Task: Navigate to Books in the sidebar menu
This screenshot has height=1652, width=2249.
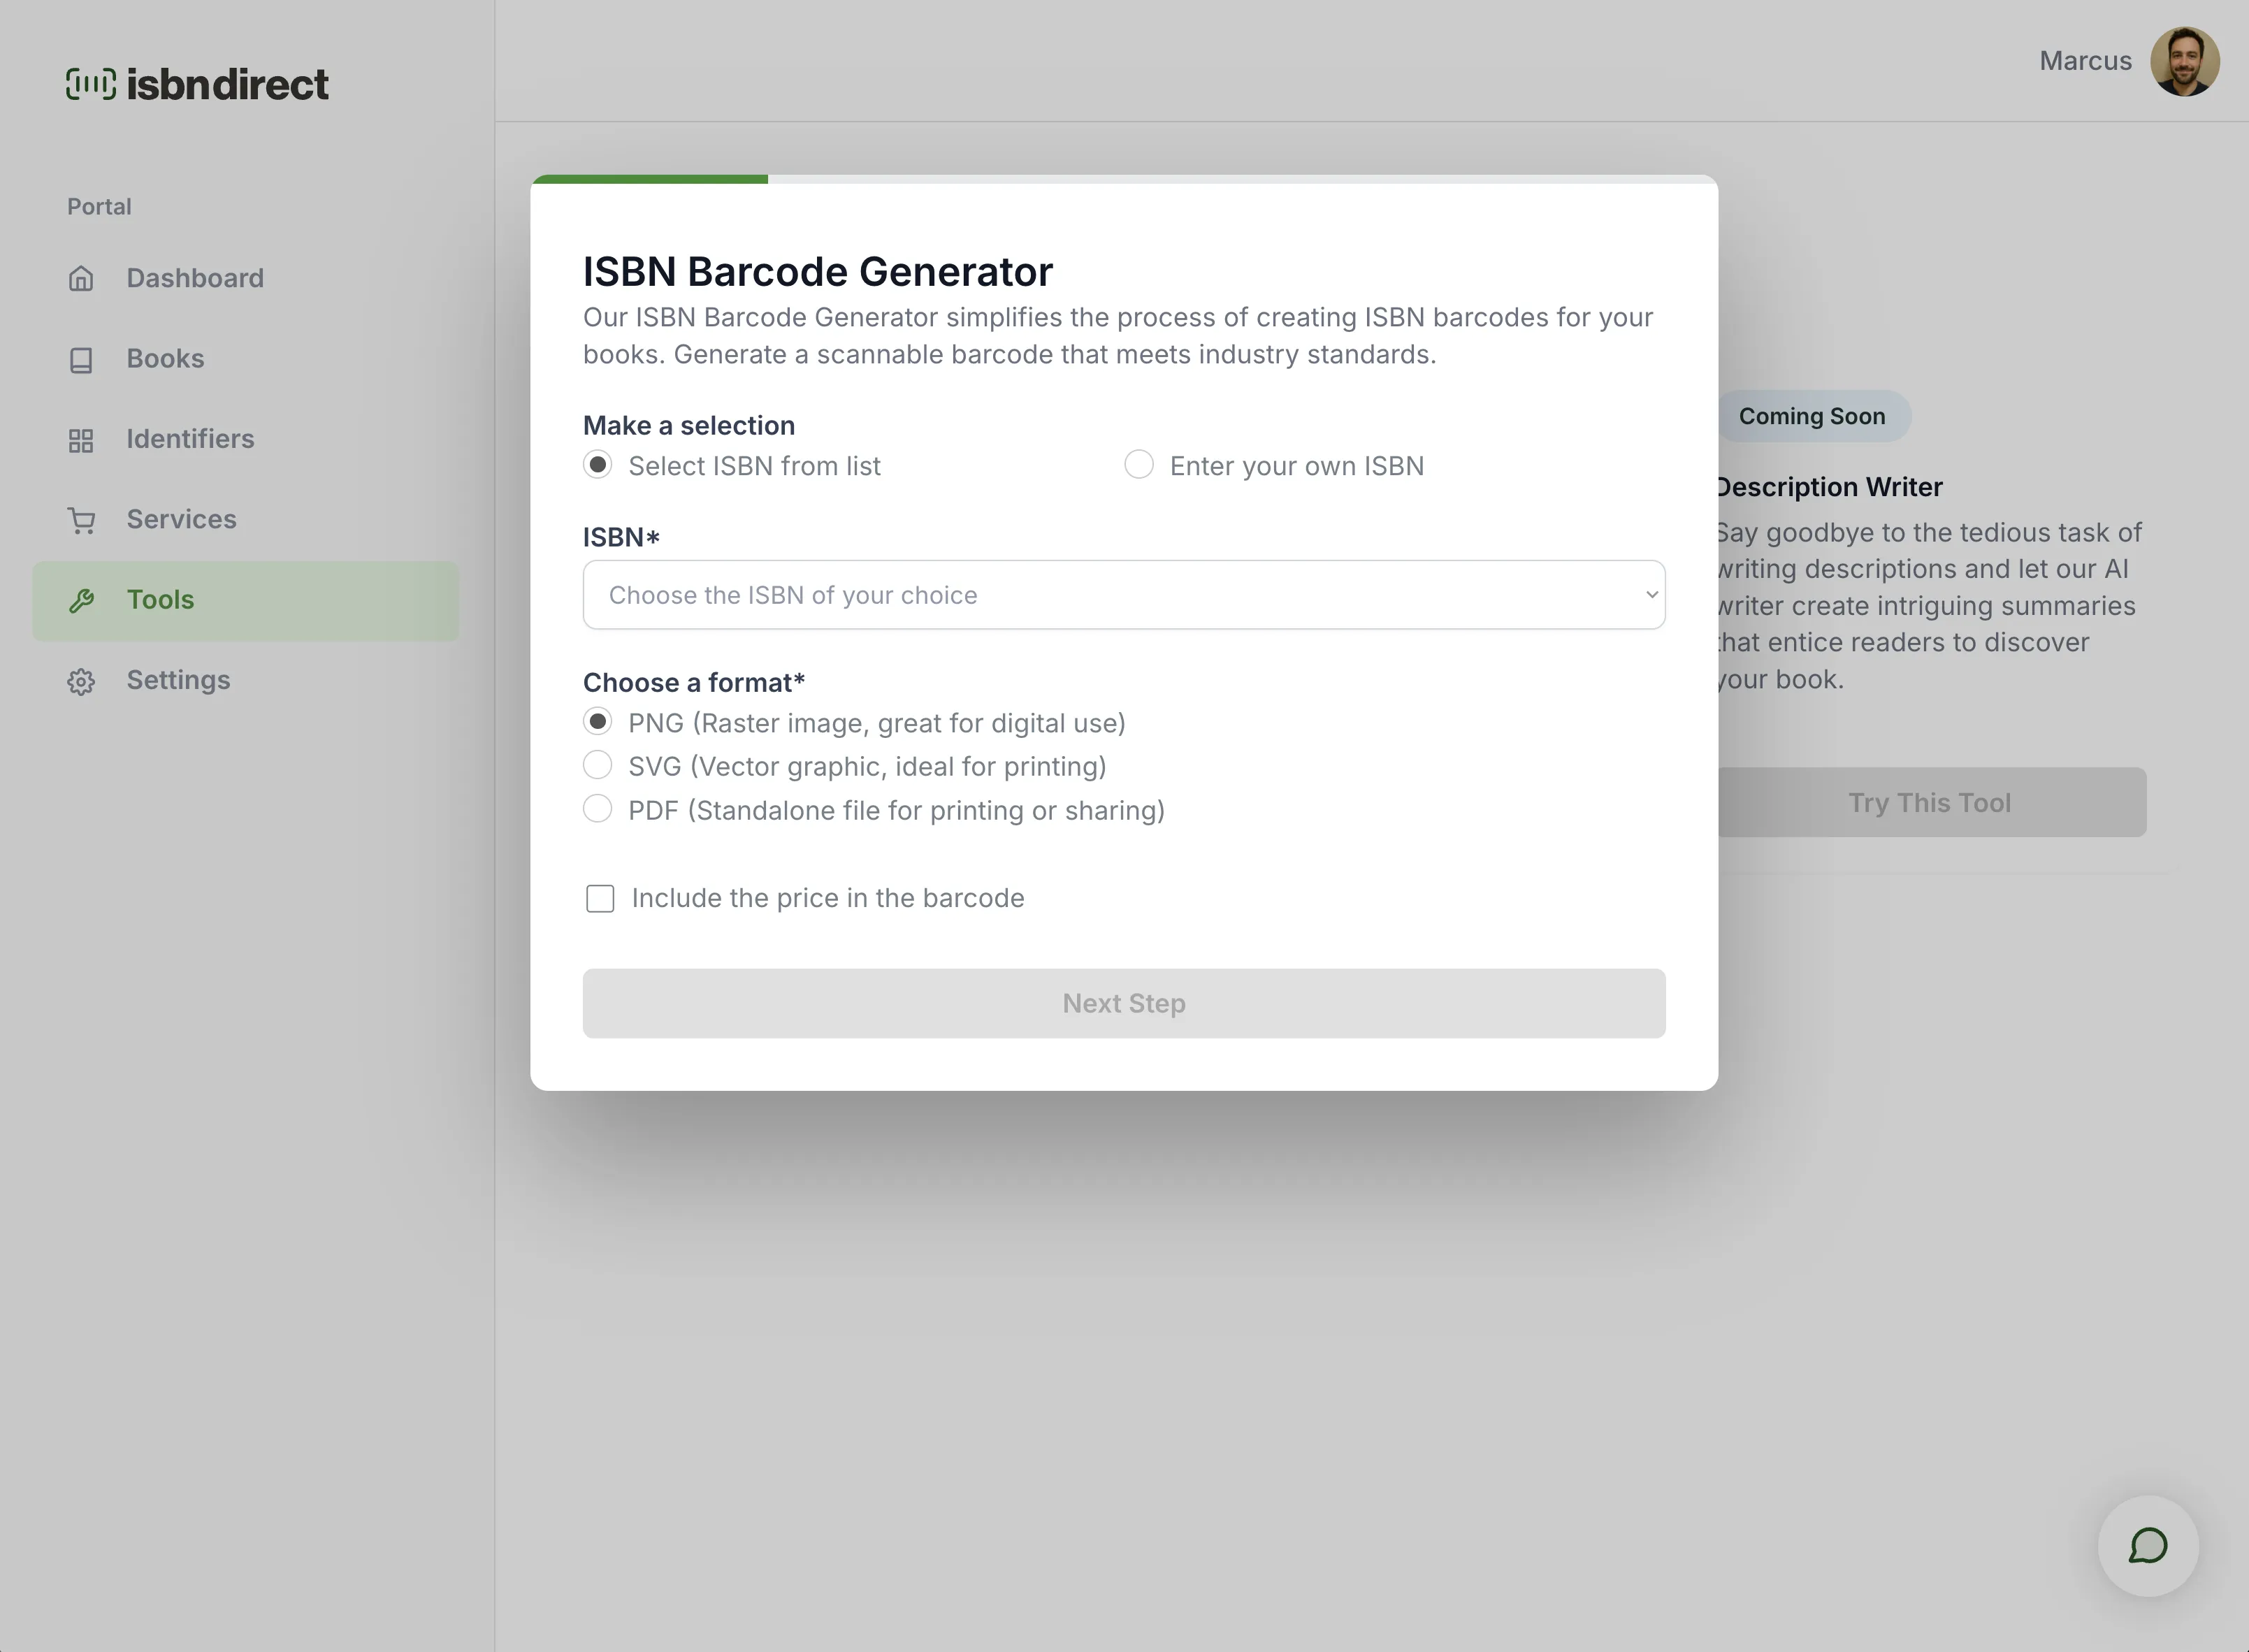Action: (165, 359)
